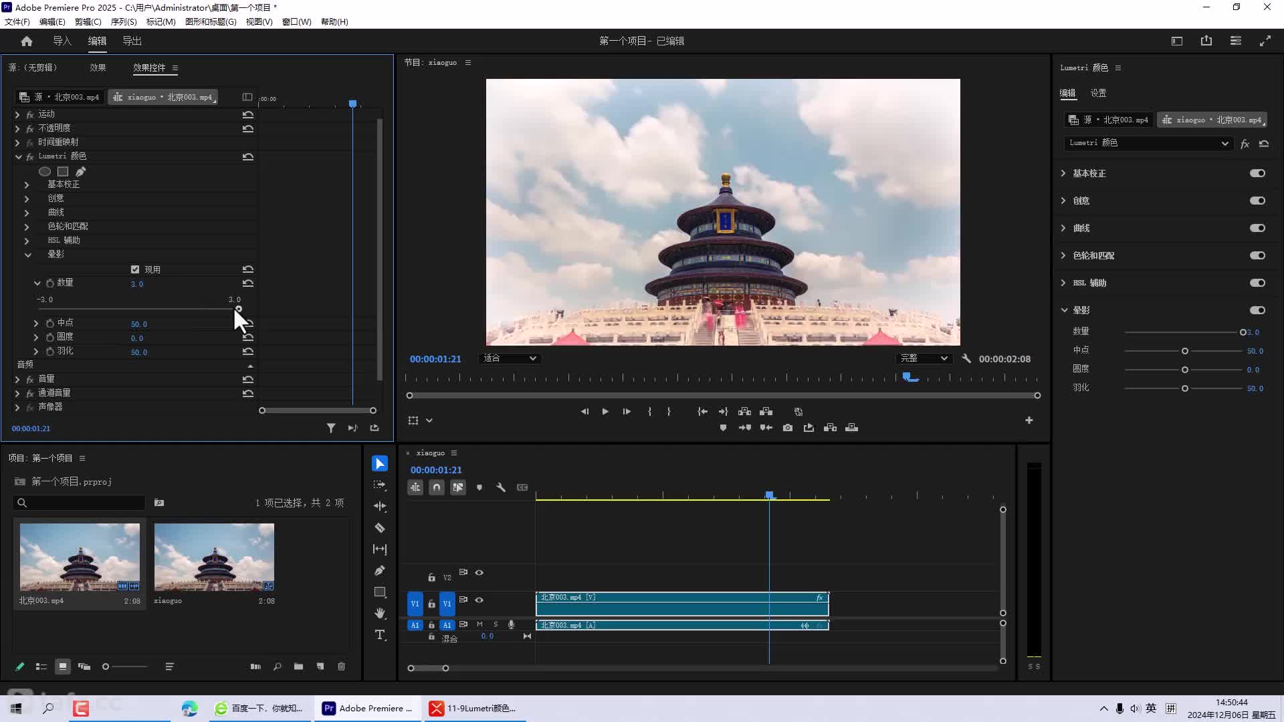Open Quick Export share icon
This screenshot has width=1284, height=722.
click(1206, 41)
